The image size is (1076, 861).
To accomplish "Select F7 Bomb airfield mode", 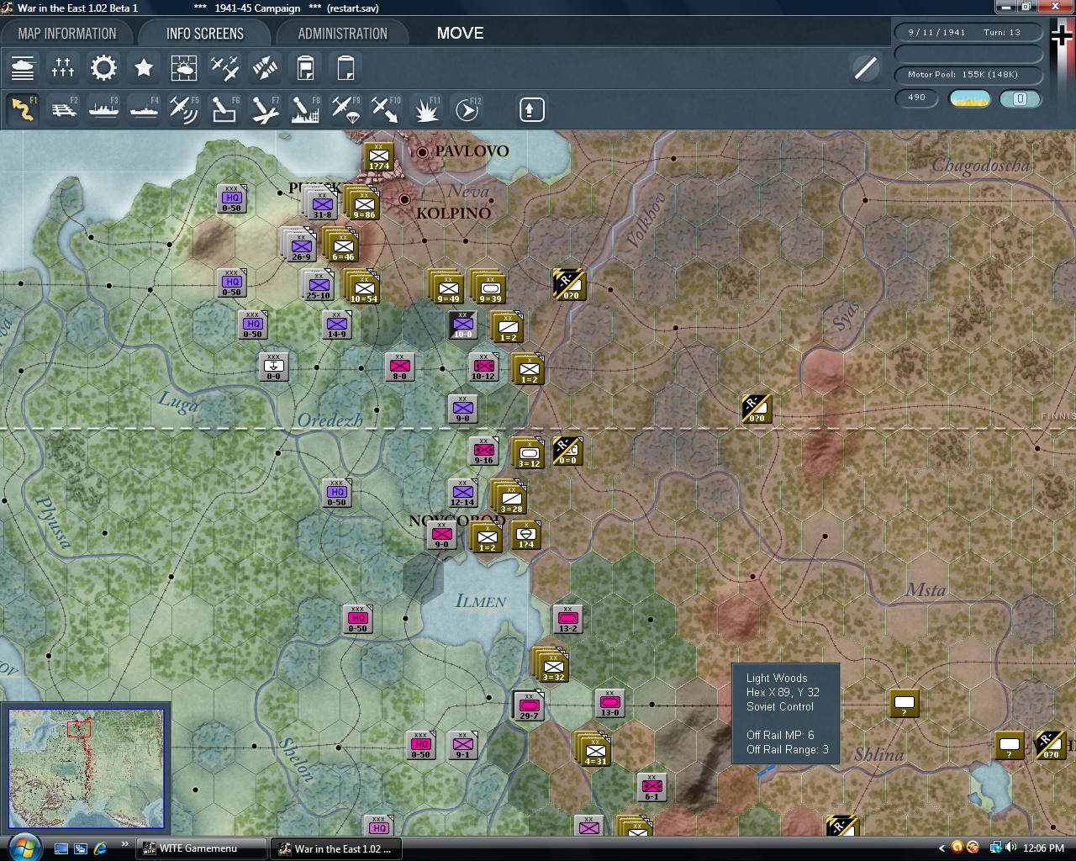I will [x=265, y=109].
